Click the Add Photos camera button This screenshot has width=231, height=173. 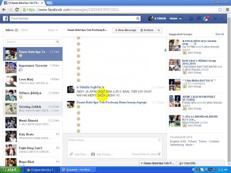point(101,154)
